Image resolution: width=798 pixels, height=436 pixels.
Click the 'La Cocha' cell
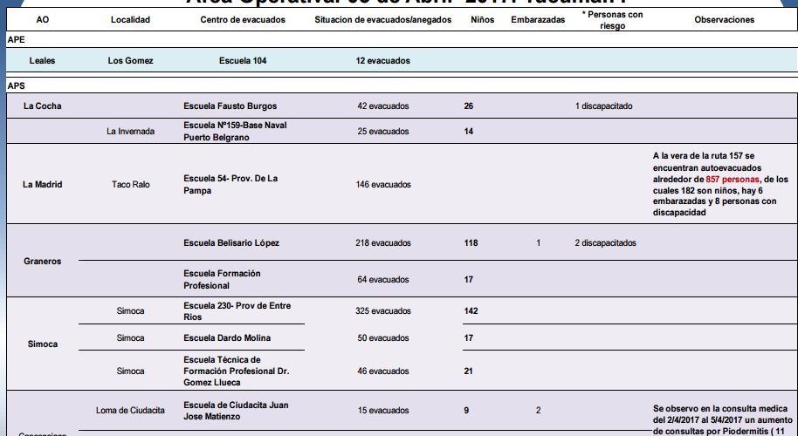click(42, 106)
